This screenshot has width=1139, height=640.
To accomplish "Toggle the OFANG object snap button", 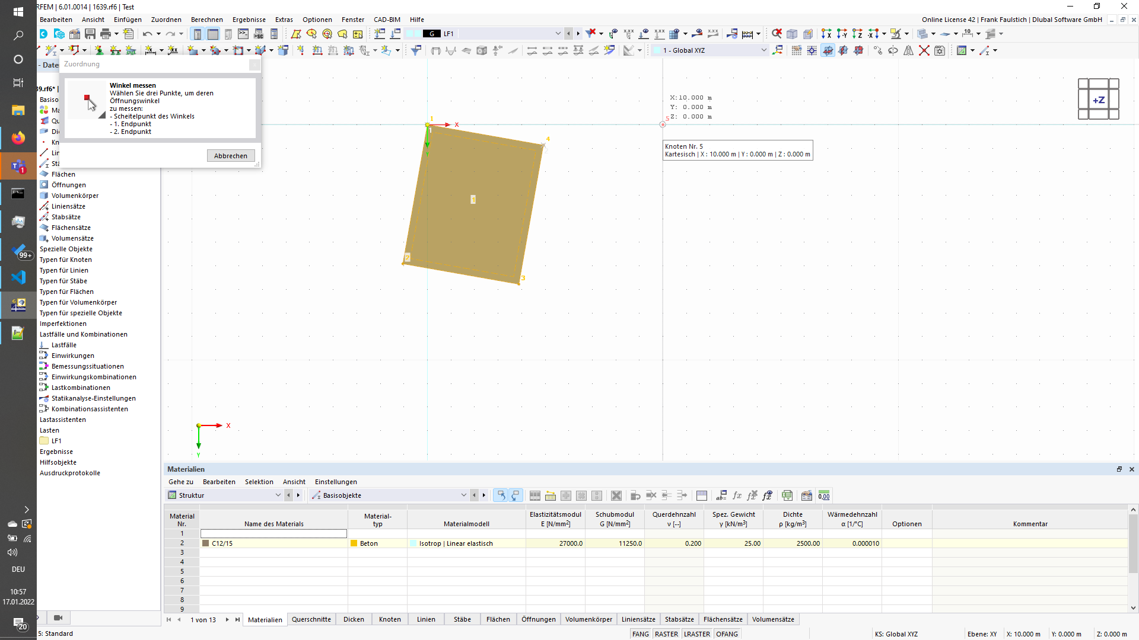I will click(727, 634).
